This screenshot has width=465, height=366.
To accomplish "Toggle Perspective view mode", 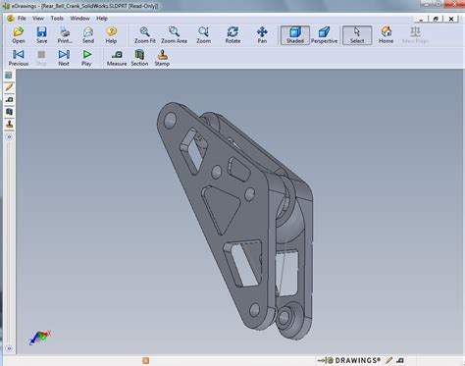I will (x=324, y=35).
